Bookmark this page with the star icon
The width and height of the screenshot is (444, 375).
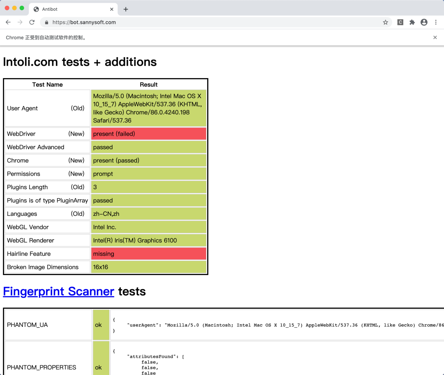[x=385, y=22]
